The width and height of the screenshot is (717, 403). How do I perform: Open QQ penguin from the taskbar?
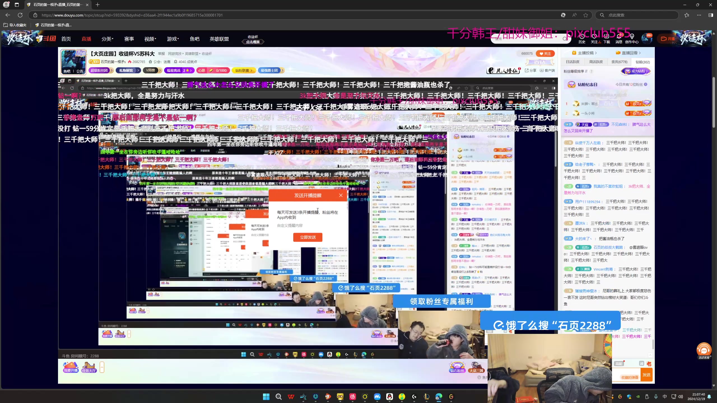[389, 397]
